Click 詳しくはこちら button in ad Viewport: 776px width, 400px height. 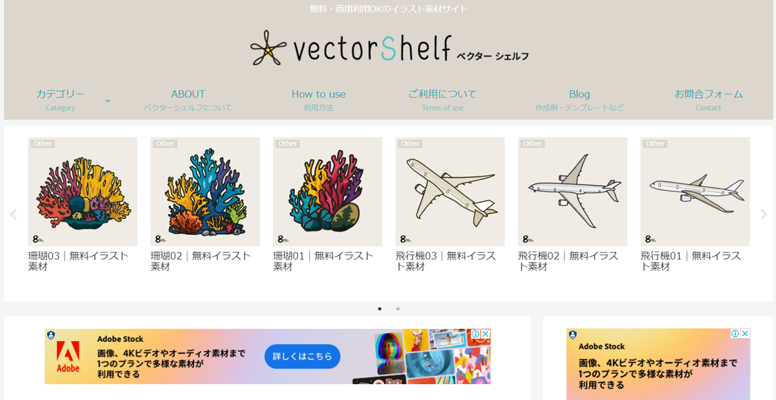pos(303,356)
